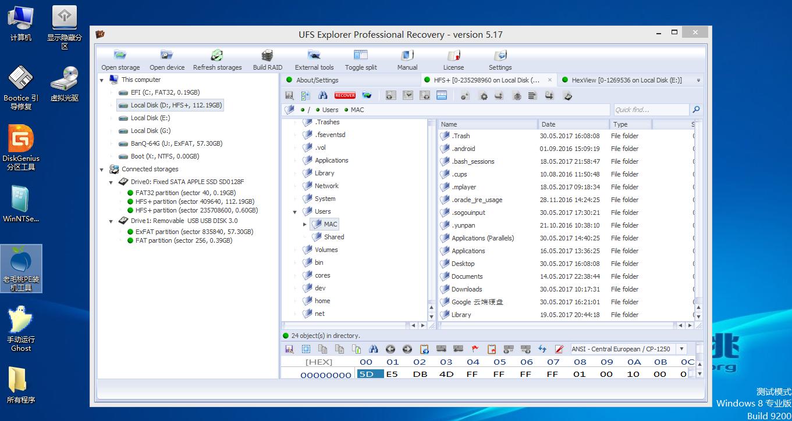Open the Bootice desktop shortcut
The width and height of the screenshot is (792, 421).
[21, 88]
